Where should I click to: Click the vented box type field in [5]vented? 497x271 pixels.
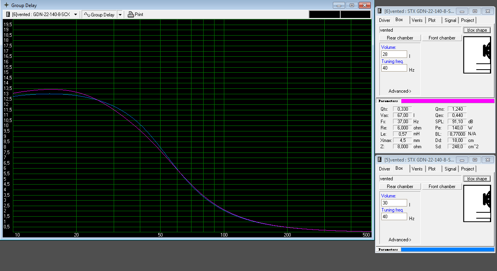(x=420, y=179)
